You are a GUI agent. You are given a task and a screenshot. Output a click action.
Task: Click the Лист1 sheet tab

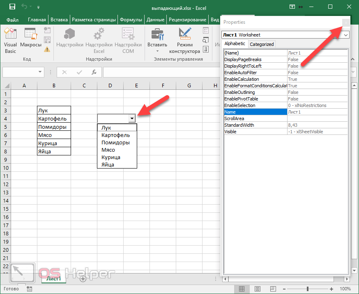(x=53, y=278)
